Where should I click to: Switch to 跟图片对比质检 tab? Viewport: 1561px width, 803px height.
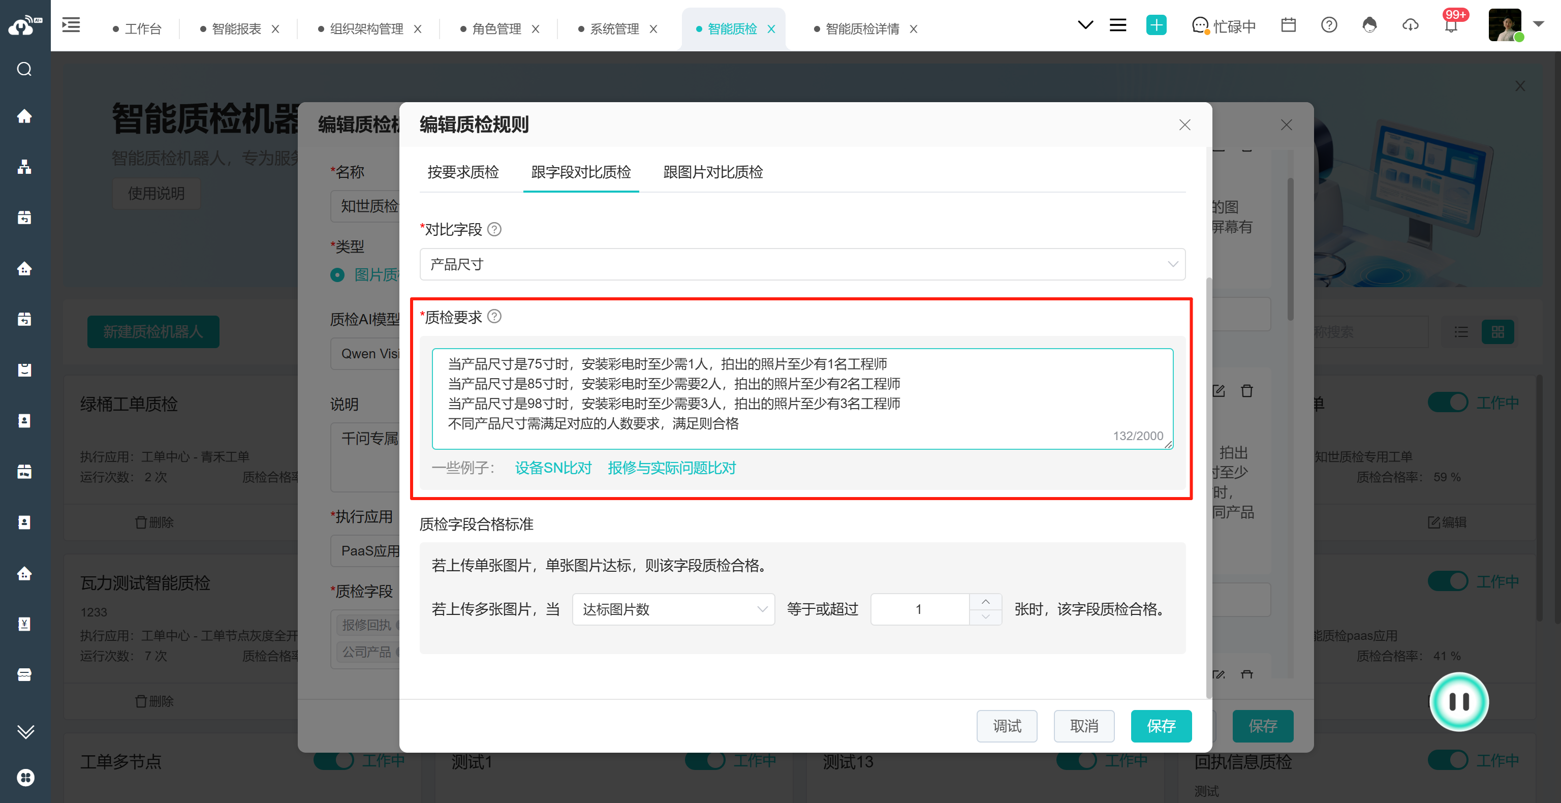pyautogui.click(x=712, y=172)
